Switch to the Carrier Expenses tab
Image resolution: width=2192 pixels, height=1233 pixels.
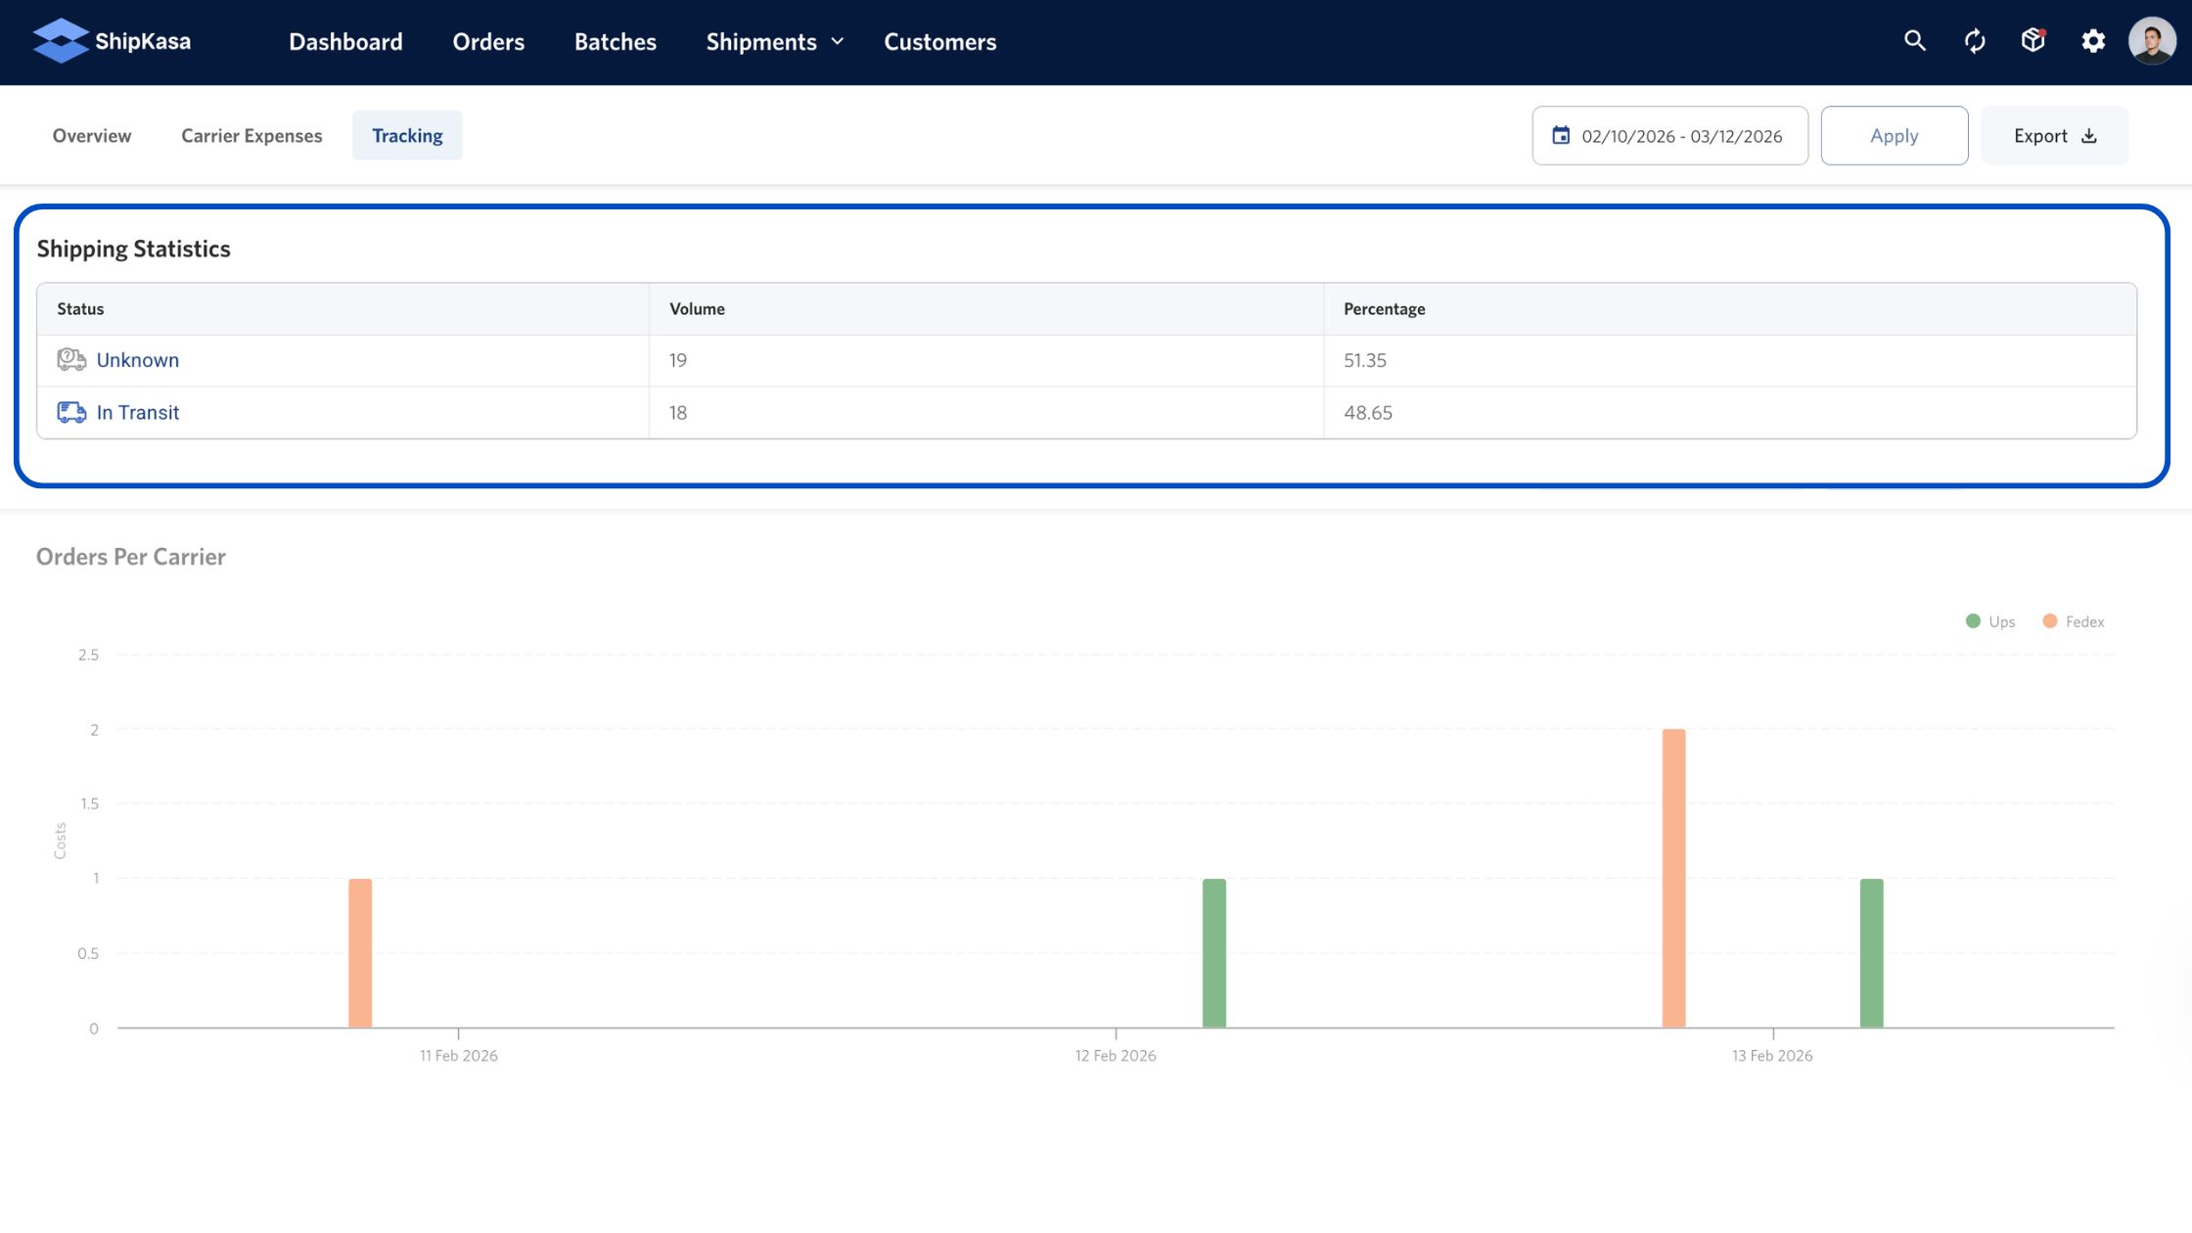coord(251,136)
